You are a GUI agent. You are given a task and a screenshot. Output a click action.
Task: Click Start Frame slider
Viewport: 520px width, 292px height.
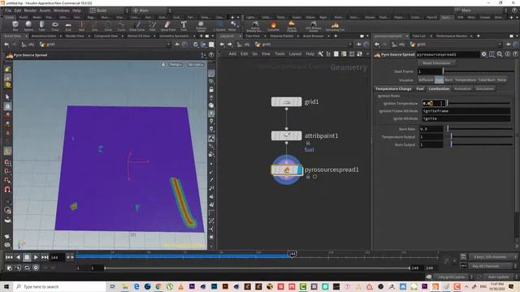(x=478, y=71)
